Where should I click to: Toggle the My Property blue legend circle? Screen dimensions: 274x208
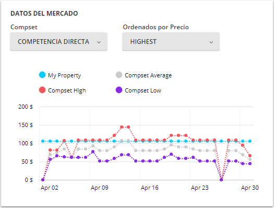point(42,75)
